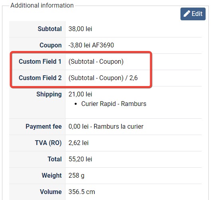Click the Edit button
Image resolution: width=212 pixels, height=200 pixels.
pyautogui.click(x=193, y=14)
